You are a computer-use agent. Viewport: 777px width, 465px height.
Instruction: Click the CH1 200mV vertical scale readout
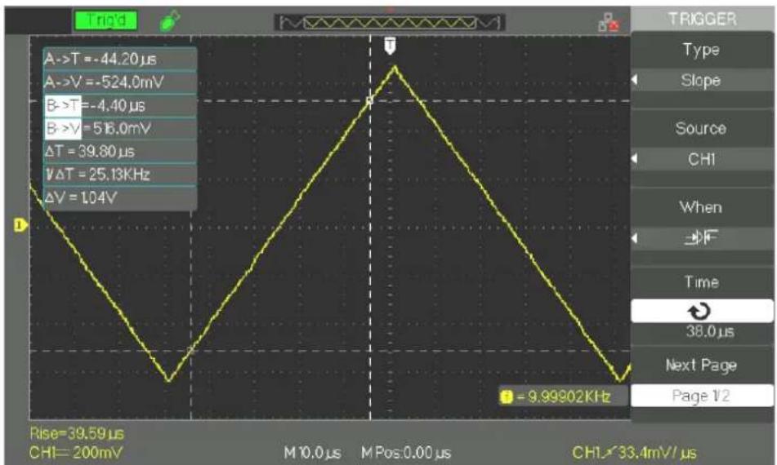tap(76, 453)
